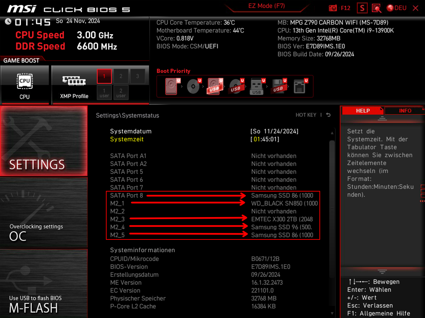Select the USB hard disk boot icon
This screenshot has width=425, height=318.
[x=215, y=86]
